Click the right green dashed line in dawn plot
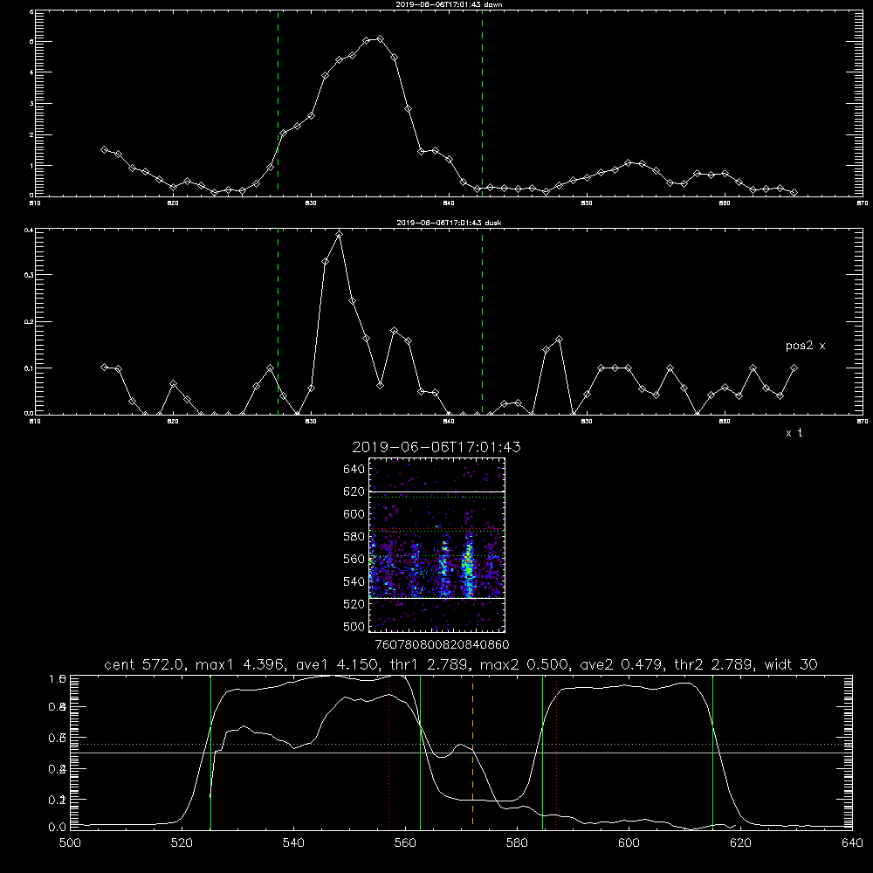 pyautogui.click(x=482, y=103)
